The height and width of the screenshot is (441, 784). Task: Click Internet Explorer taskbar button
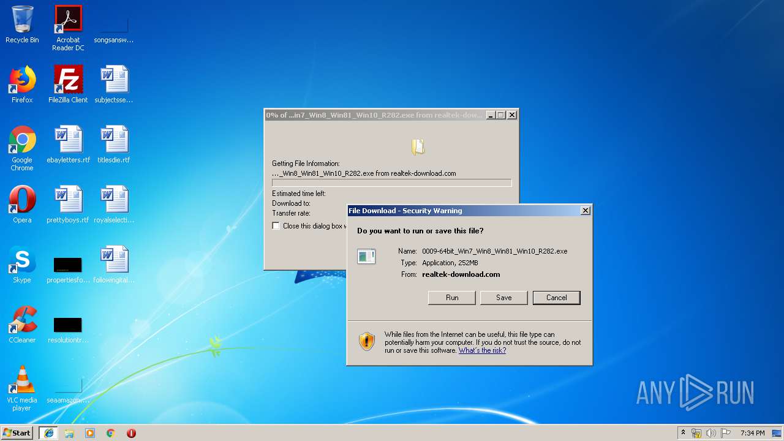pos(49,433)
